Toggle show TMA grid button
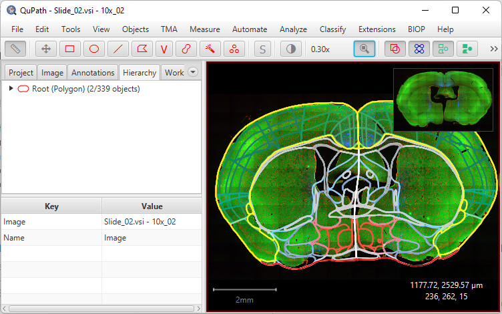 click(419, 49)
